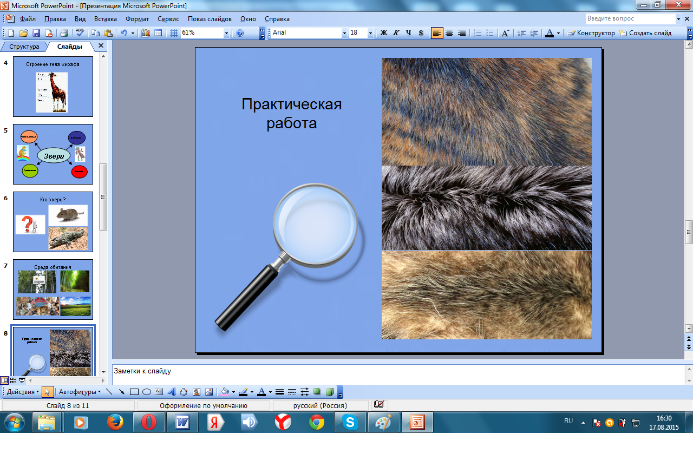Select the Line drawing tool
The image size is (693, 460).
click(110, 392)
